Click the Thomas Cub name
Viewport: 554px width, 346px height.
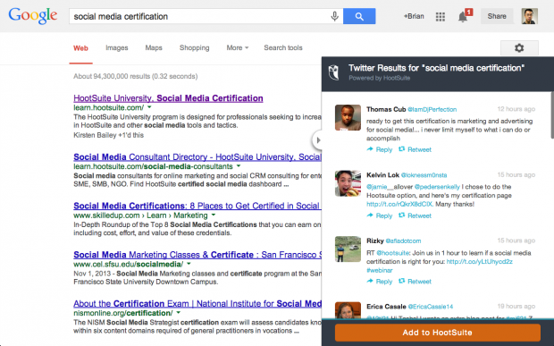(x=386, y=109)
